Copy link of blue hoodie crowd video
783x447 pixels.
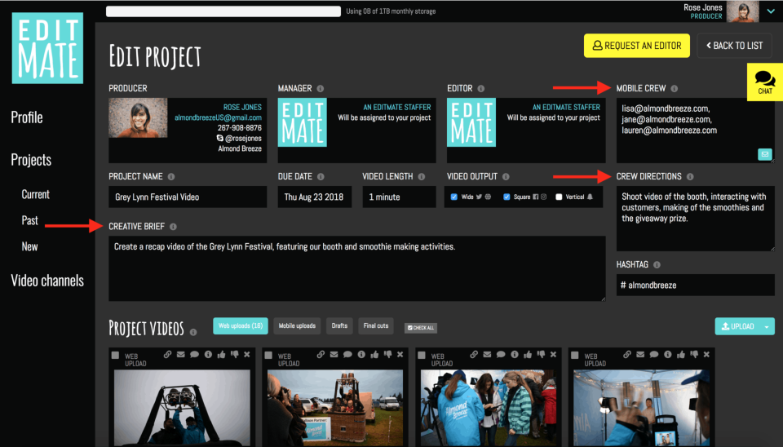click(474, 355)
